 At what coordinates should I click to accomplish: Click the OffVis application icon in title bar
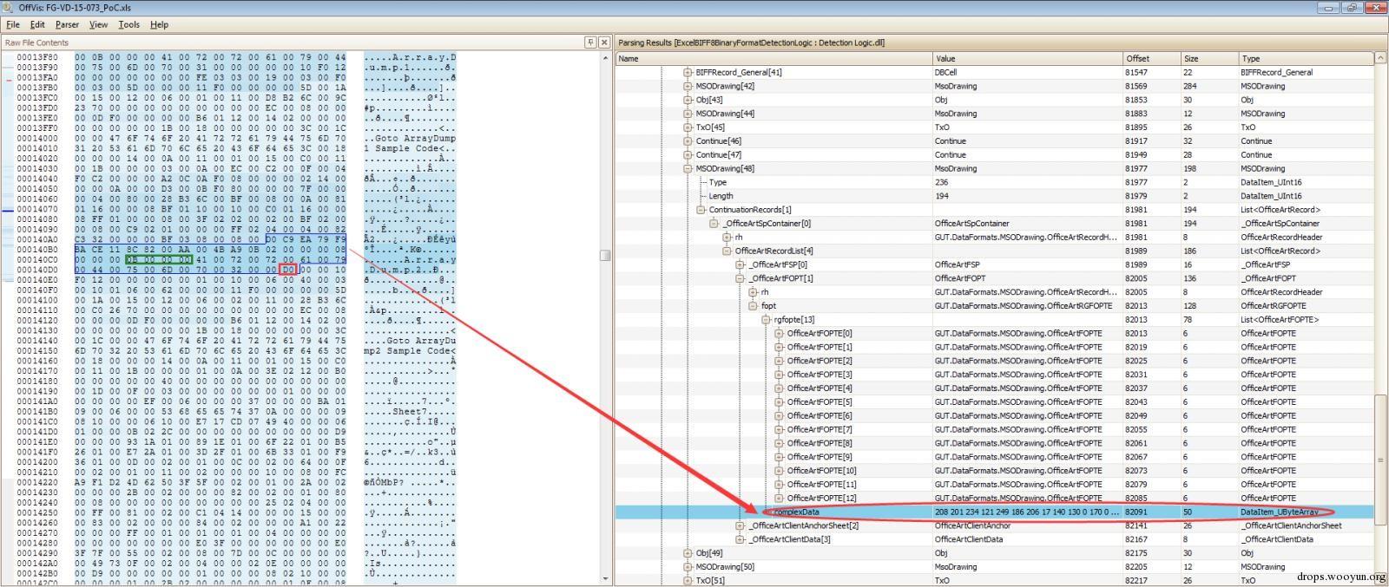8,7
